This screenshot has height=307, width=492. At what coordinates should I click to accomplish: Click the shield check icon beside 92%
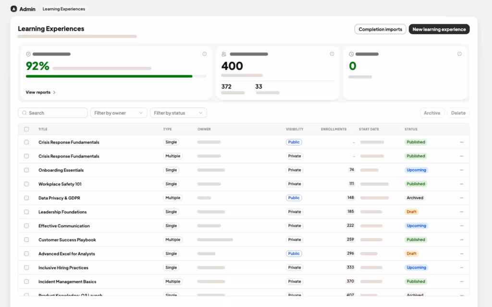click(28, 54)
